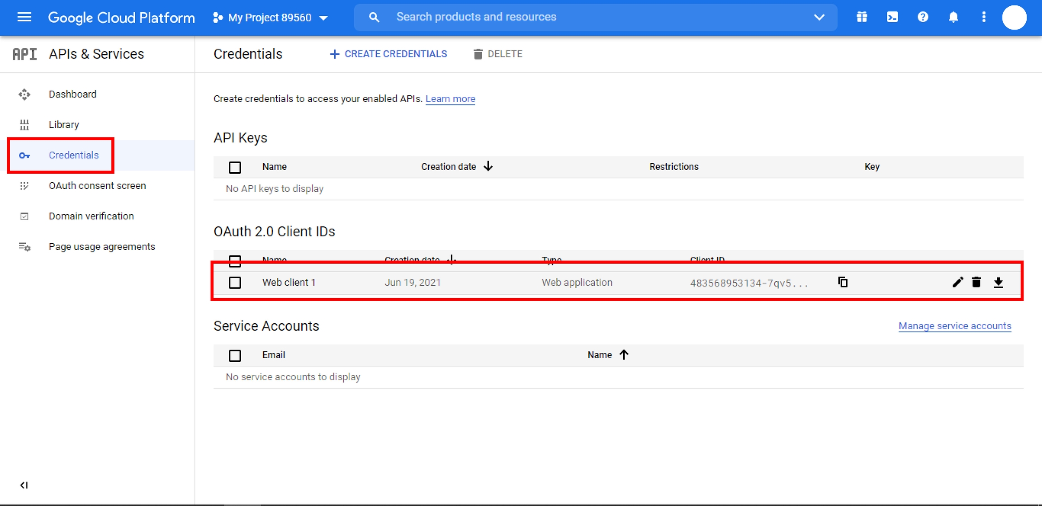Click the gift free trial icon

click(862, 17)
